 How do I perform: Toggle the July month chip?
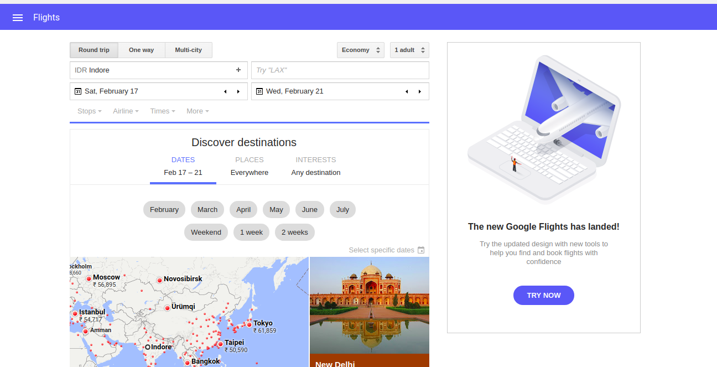pos(343,210)
